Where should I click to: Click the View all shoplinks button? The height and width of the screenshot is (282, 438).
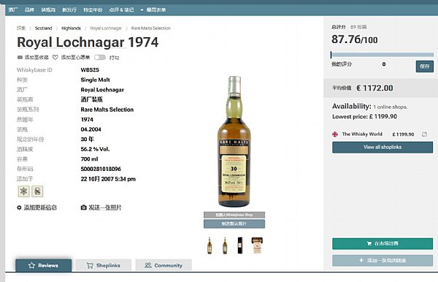pos(383,148)
